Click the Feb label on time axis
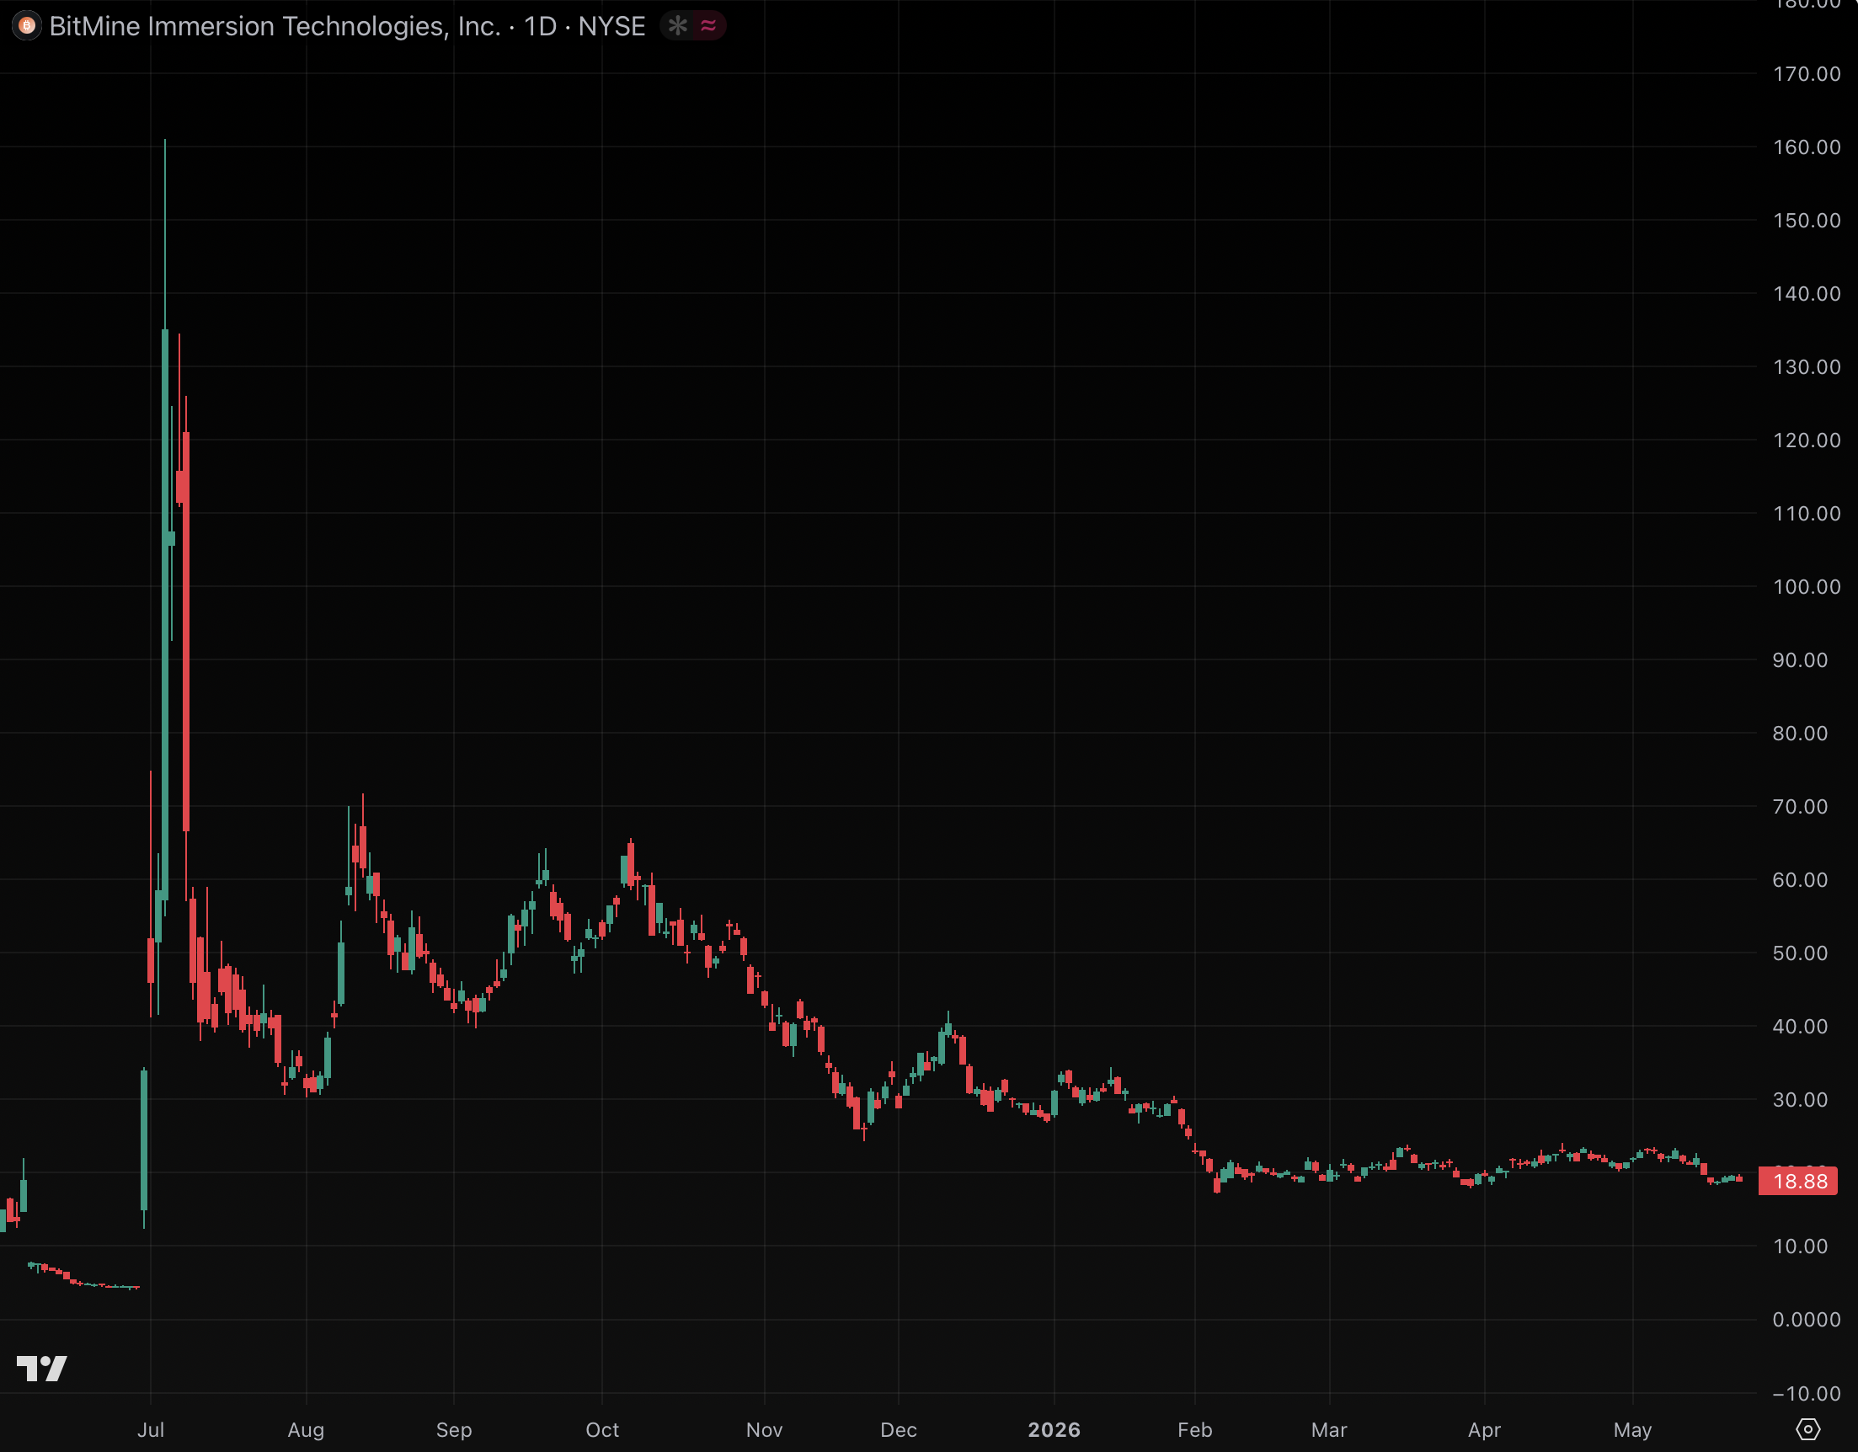Image resolution: width=1858 pixels, height=1452 pixels. (x=1194, y=1430)
